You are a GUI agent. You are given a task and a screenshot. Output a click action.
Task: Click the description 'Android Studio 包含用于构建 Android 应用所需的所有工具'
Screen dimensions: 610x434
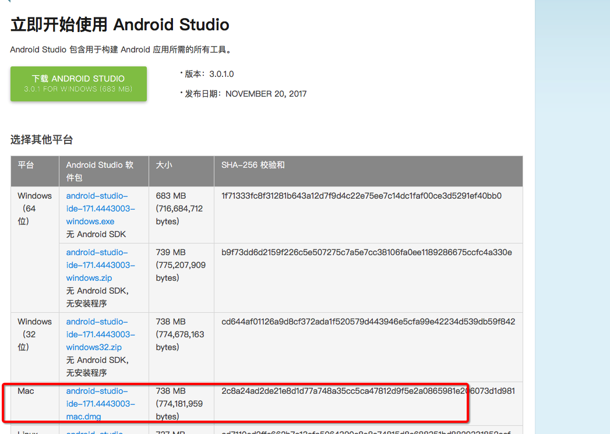[120, 50]
